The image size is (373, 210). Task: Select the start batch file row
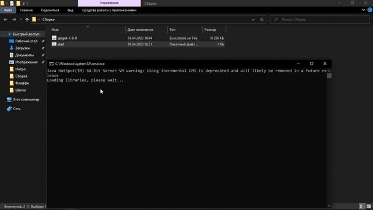pyautogui.click(x=138, y=44)
